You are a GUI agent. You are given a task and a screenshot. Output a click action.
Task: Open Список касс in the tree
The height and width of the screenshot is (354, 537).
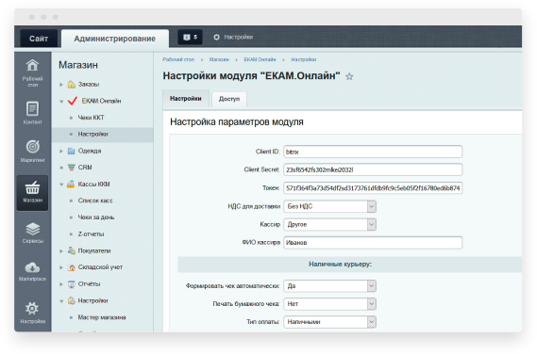point(95,201)
